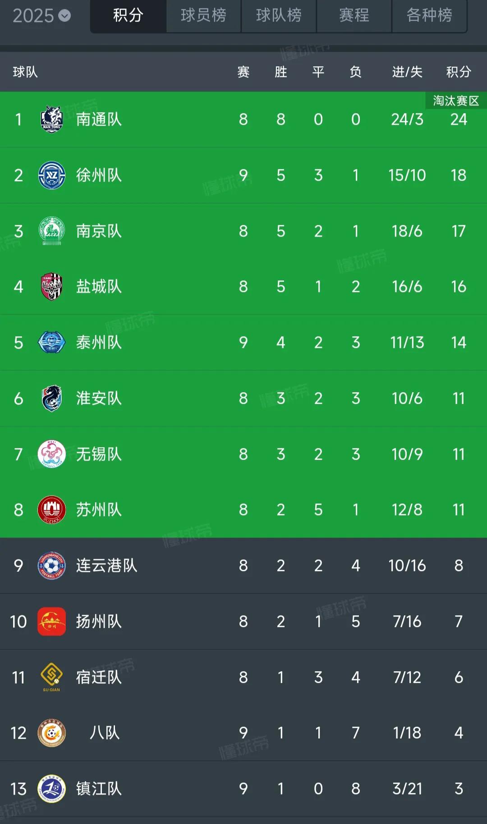Open the 各种榜 tab
Viewport: 487px width, 824px height.
click(x=429, y=16)
